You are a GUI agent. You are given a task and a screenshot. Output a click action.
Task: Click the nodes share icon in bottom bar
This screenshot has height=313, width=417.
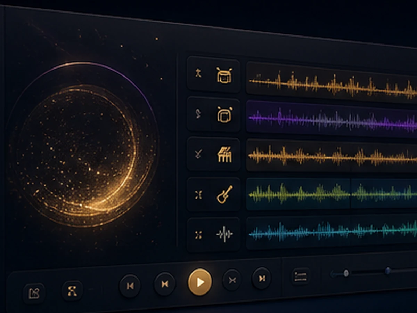coord(72,290)
